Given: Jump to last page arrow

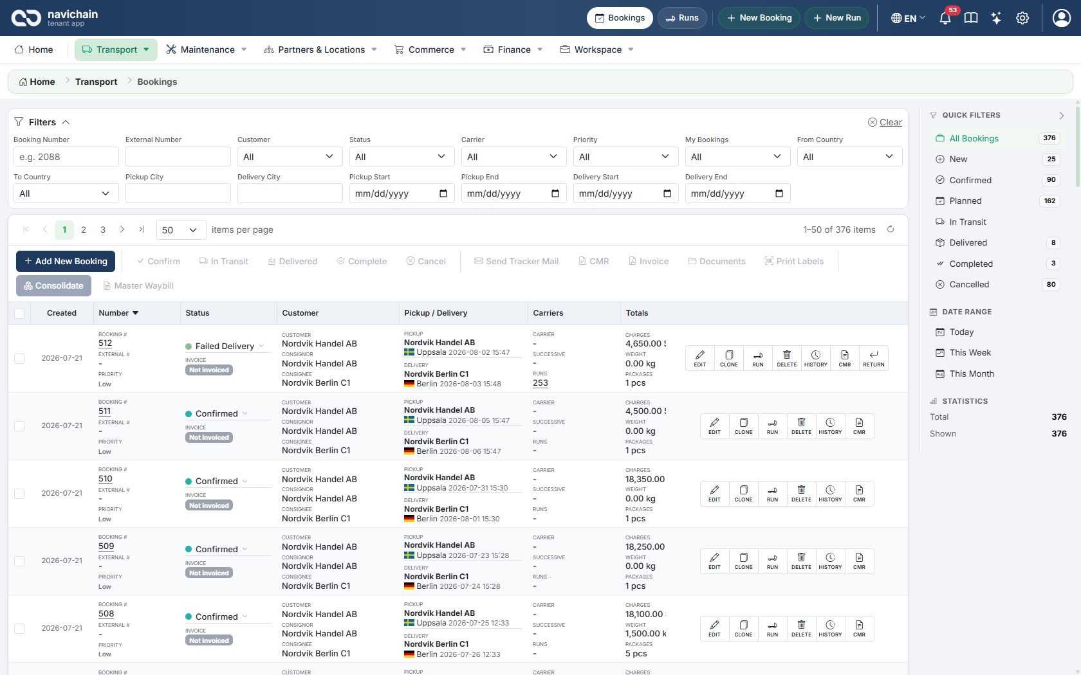Looking at the screenshot, I should 142,230.
